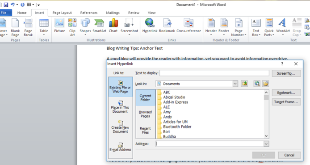
Task: Click Browse the Web icon
Action: (257, 84)
